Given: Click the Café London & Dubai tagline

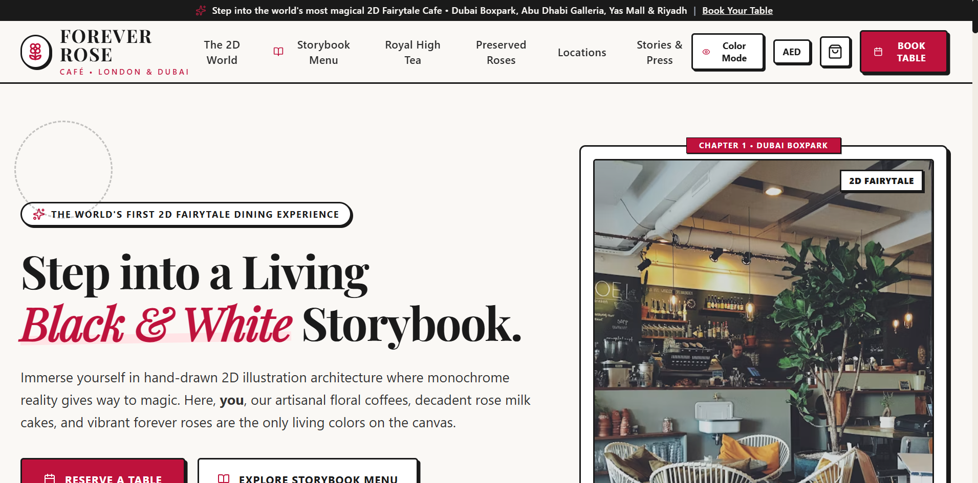Looking at the screenshot, I should click(124, 72).
